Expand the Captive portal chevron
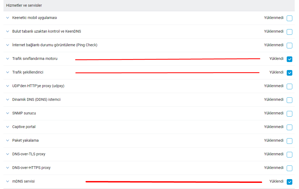The height and width of the screenshot is (189, 299). click(x=8, y=127)
